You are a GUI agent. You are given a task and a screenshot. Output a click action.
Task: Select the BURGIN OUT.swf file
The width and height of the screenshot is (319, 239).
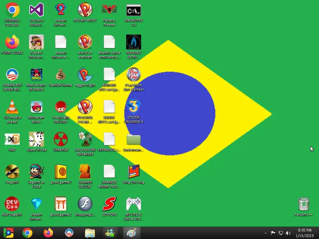pos(109,75)
